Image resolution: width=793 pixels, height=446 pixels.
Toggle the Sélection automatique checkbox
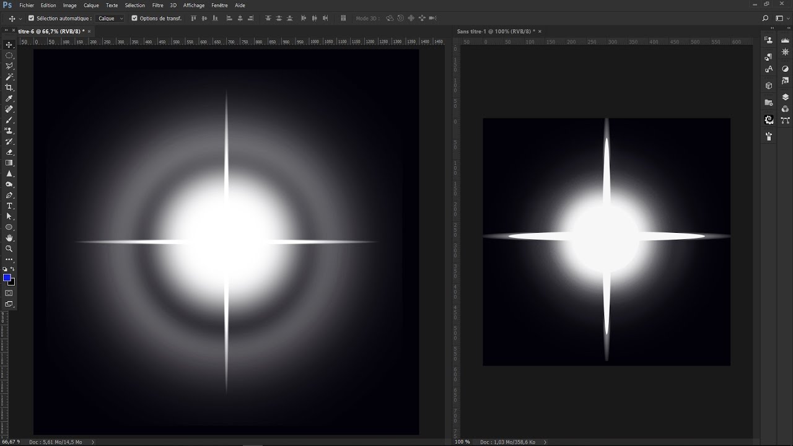[32, 19]
